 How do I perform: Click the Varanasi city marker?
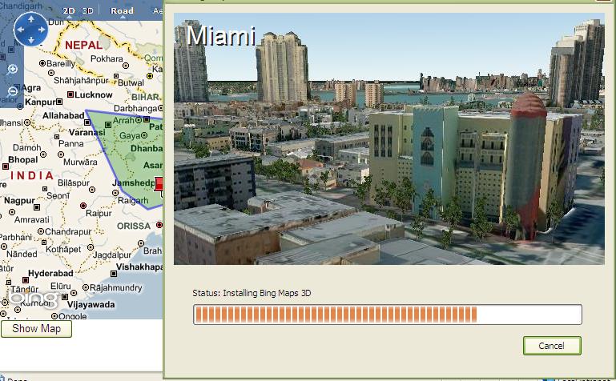tap(107, 125)
